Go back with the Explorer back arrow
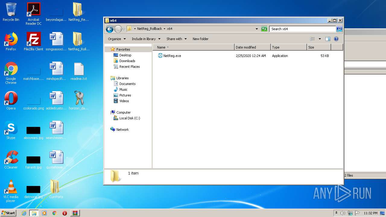 click(109, 29)
